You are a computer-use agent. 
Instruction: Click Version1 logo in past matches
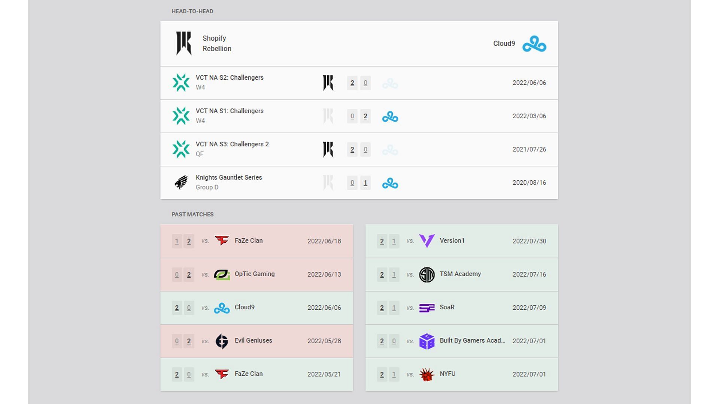(x=427, y=241)
